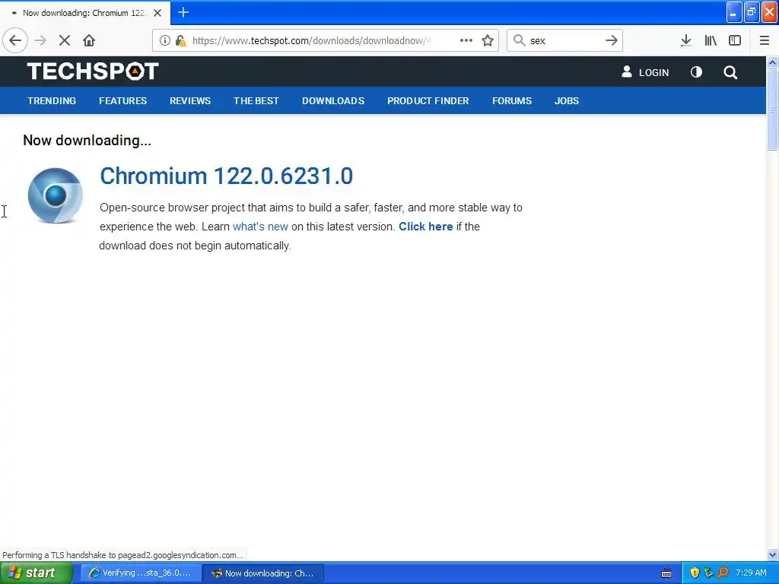Click the vertical scrollbar thumb

coord(773,109)
